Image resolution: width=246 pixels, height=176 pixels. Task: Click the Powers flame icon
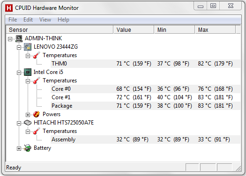37,114
